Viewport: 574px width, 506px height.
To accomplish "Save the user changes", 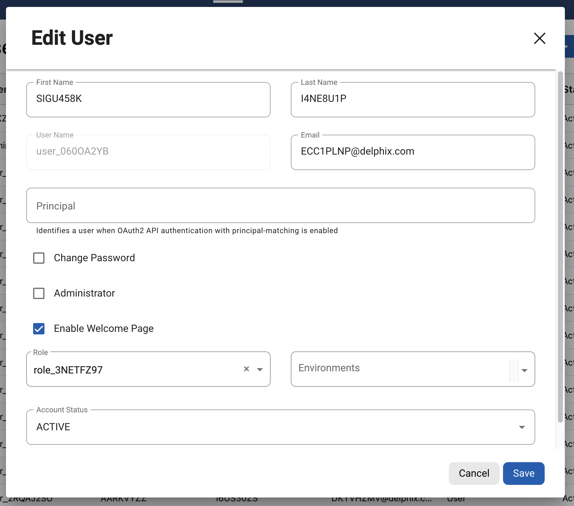I will coord(523,473).
